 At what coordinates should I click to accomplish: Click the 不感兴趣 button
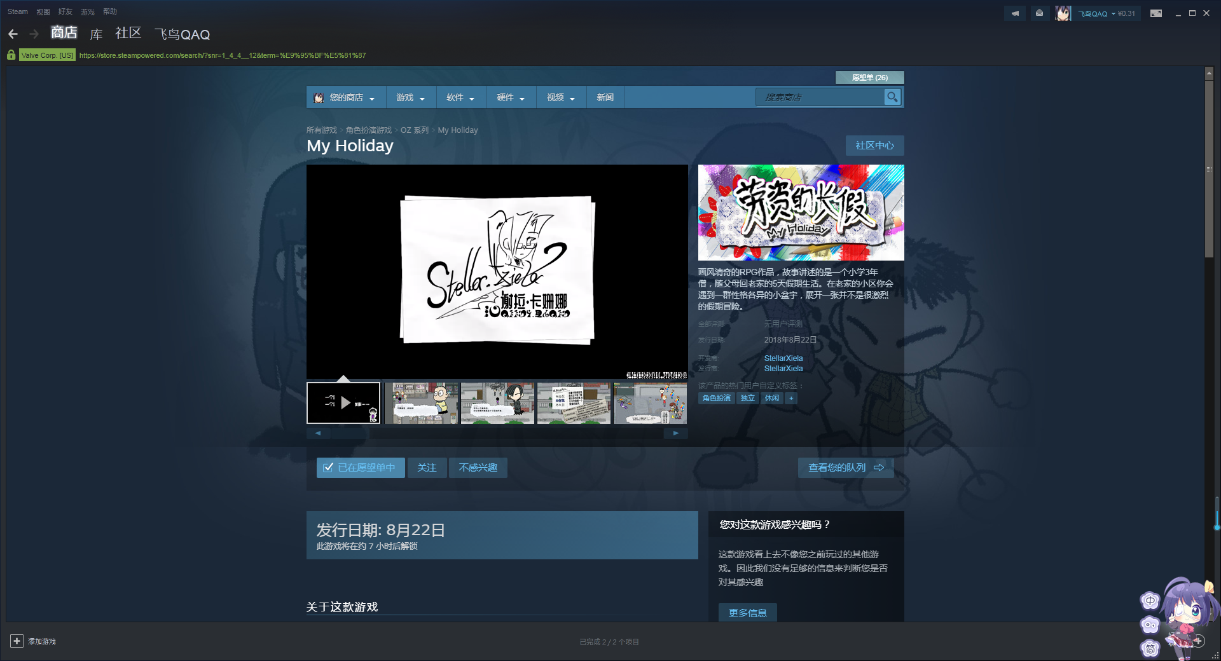point(478,468)
